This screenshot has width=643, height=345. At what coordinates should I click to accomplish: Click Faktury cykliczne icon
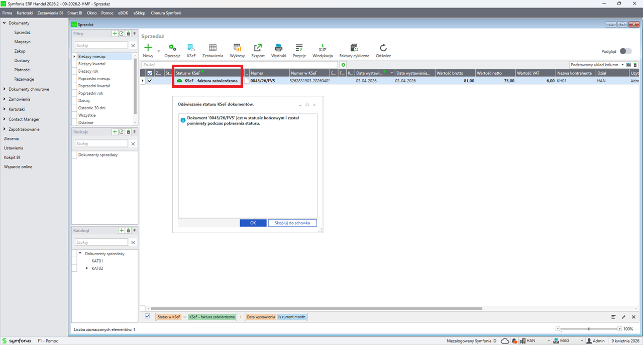click(354, 48)
